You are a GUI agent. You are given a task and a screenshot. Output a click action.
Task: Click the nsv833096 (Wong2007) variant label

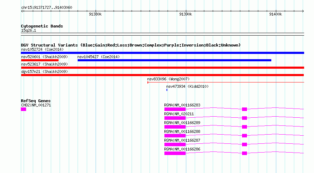click(x=168, y=79)
